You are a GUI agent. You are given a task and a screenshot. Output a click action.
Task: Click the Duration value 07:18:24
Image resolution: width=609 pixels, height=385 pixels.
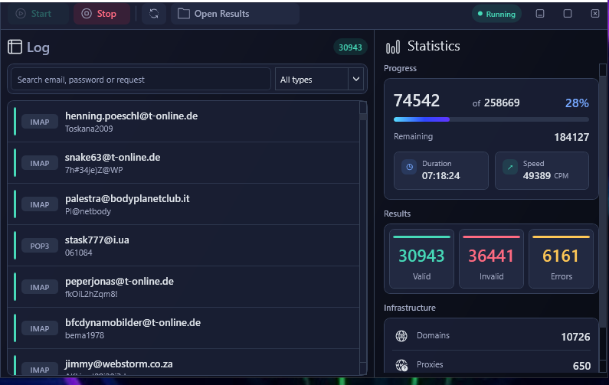coord(440,176)
